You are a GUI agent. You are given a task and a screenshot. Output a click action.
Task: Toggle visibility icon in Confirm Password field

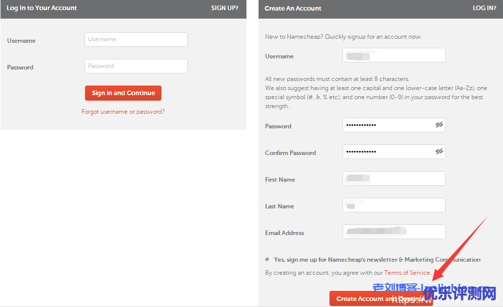point(439,151)
